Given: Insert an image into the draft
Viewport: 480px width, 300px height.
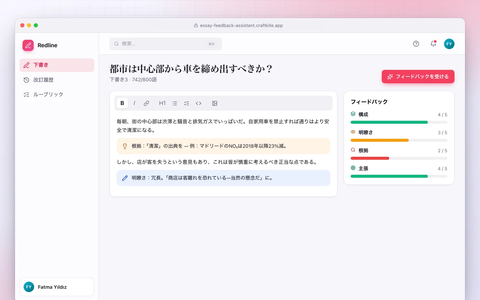Looking at the screenshot, I should tap(214, 103).
